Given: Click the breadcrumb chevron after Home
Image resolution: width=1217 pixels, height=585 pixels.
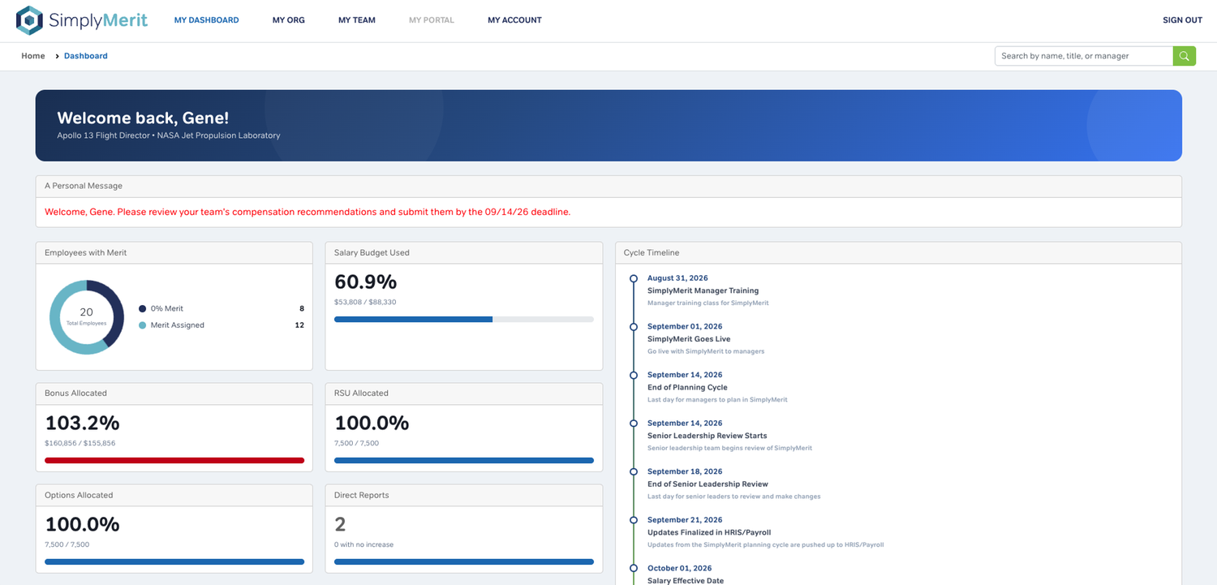Looking at the screenshot, I should point(57,56).
